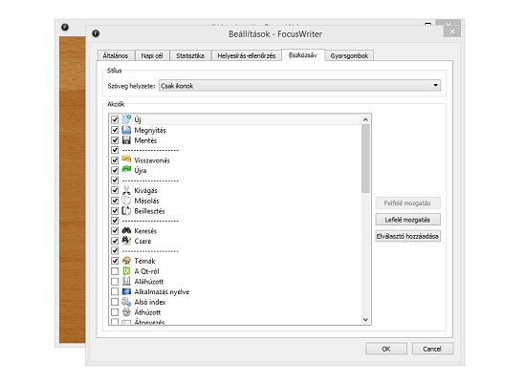This screenshot has width=526, height=383.
Task: Click Elválasztó hozzáadása button
Action: pos(407,236)
